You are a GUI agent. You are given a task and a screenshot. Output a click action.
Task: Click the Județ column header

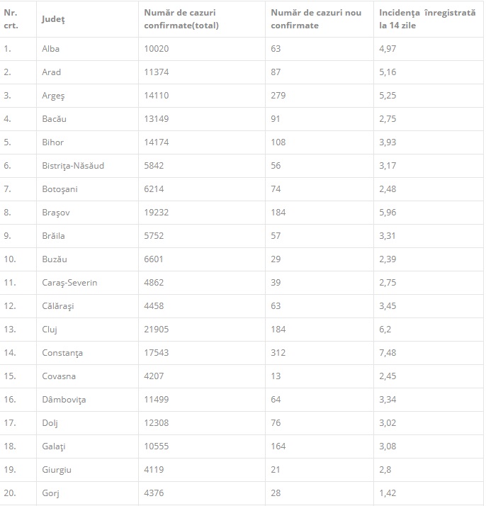pyautogui.click(x=53, y=19)
